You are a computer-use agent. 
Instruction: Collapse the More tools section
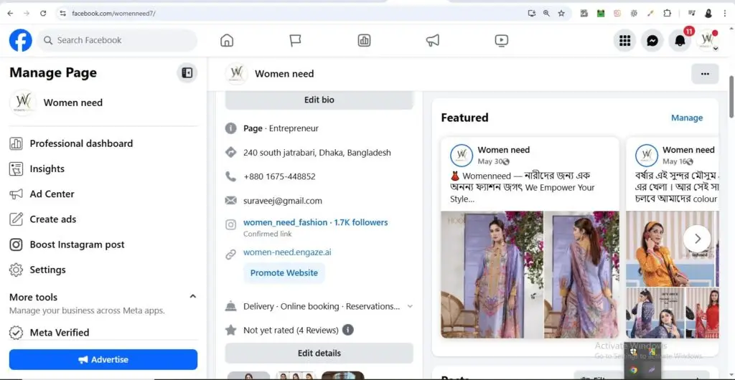(x=192, y=296)
